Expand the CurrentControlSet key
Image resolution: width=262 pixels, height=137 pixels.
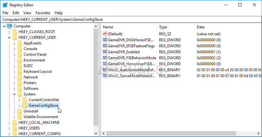pos(20,100)
